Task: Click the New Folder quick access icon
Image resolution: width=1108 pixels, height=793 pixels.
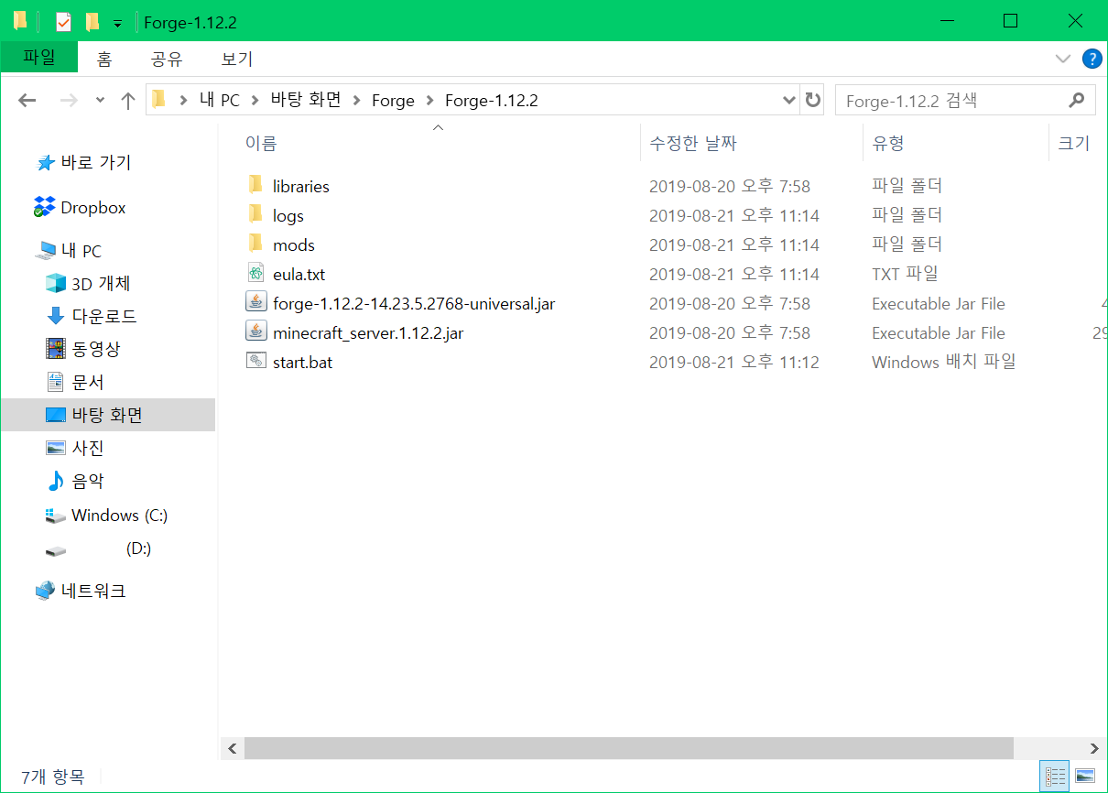Action: coord(92,21)
